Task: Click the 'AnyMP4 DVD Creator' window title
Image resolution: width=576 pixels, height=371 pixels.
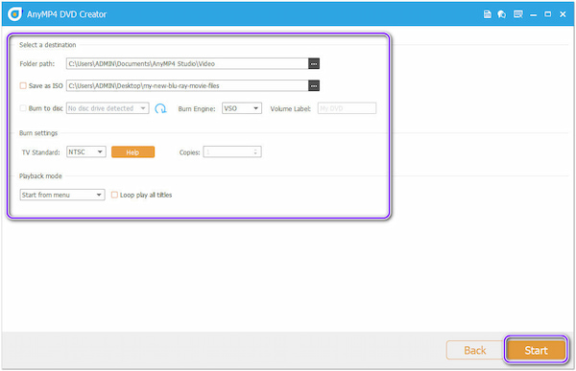Action: point(66,14)
